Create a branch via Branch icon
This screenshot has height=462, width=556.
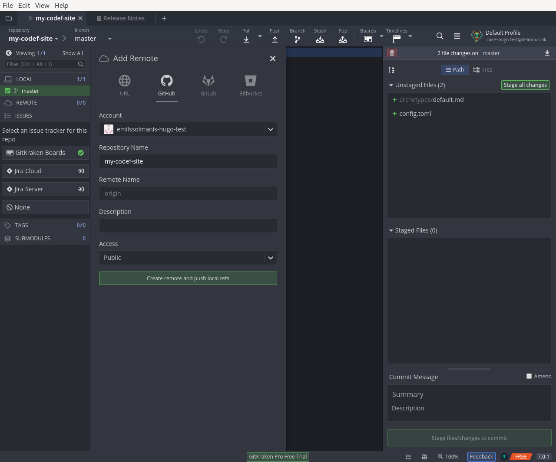tap(298, 39)
